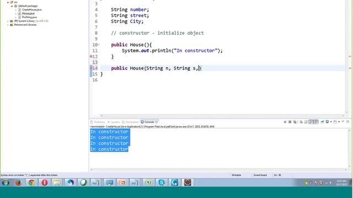Click the constructor comment on line 8
The width and height of the screenshot is (353, 198).
coord(157,33)
